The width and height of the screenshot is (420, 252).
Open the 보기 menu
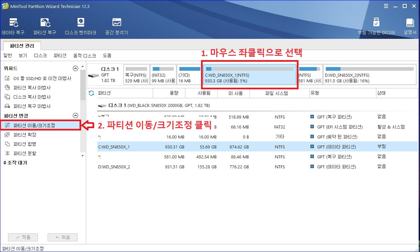pos(23,55)
